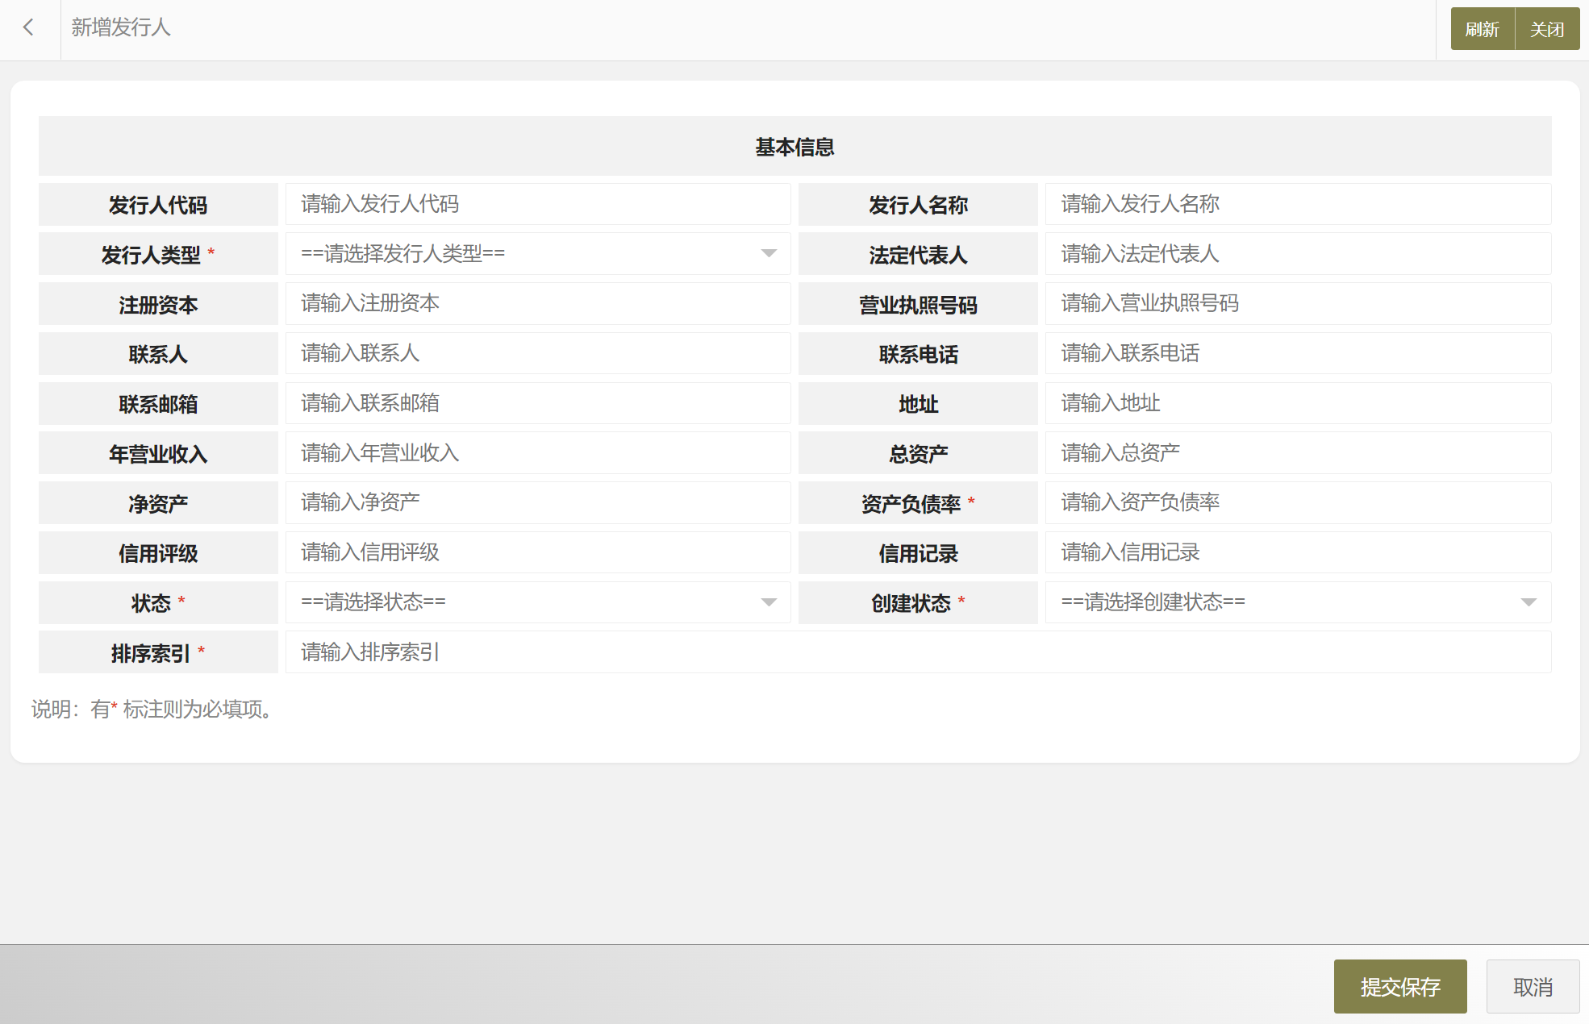Click the 信用评级 input box
Image resolution: width=1589 pixels, height=1024 pixels.
(537, 552)
